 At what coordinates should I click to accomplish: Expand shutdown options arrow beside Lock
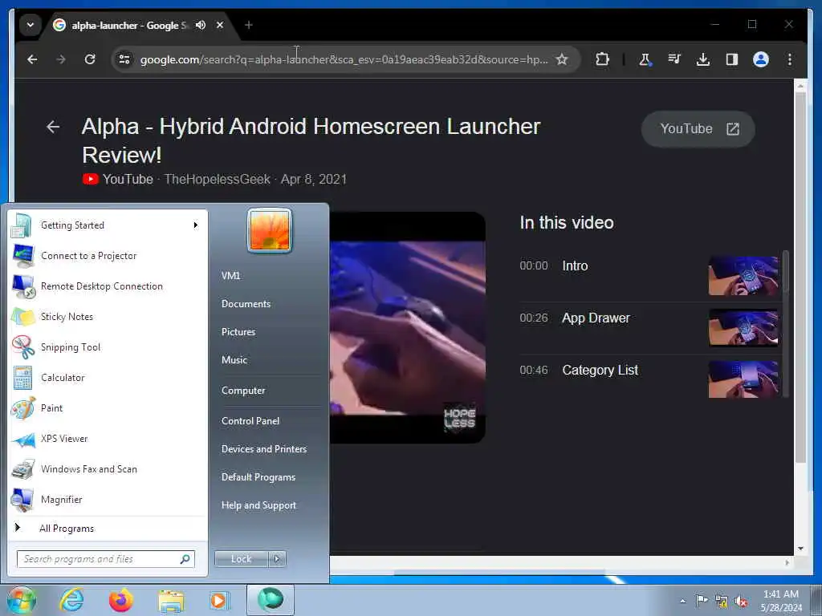pyautogui.click(x=277, y=559)
